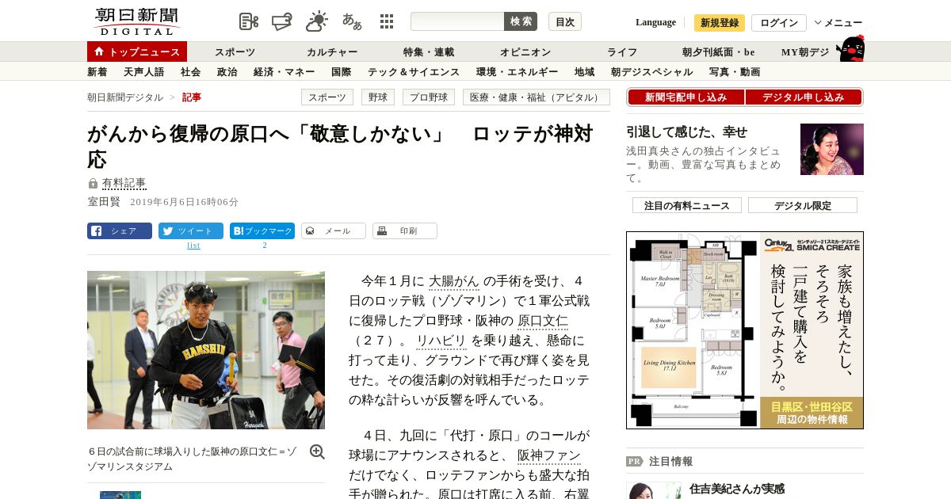The width and height of the screenshot is (951, 499).
Task: Click the 医療・健康・福祉（アピタル） tag
Action: pos(537,97)
